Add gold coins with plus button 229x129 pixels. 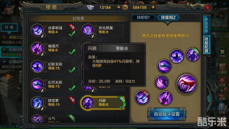coord(153,7)
